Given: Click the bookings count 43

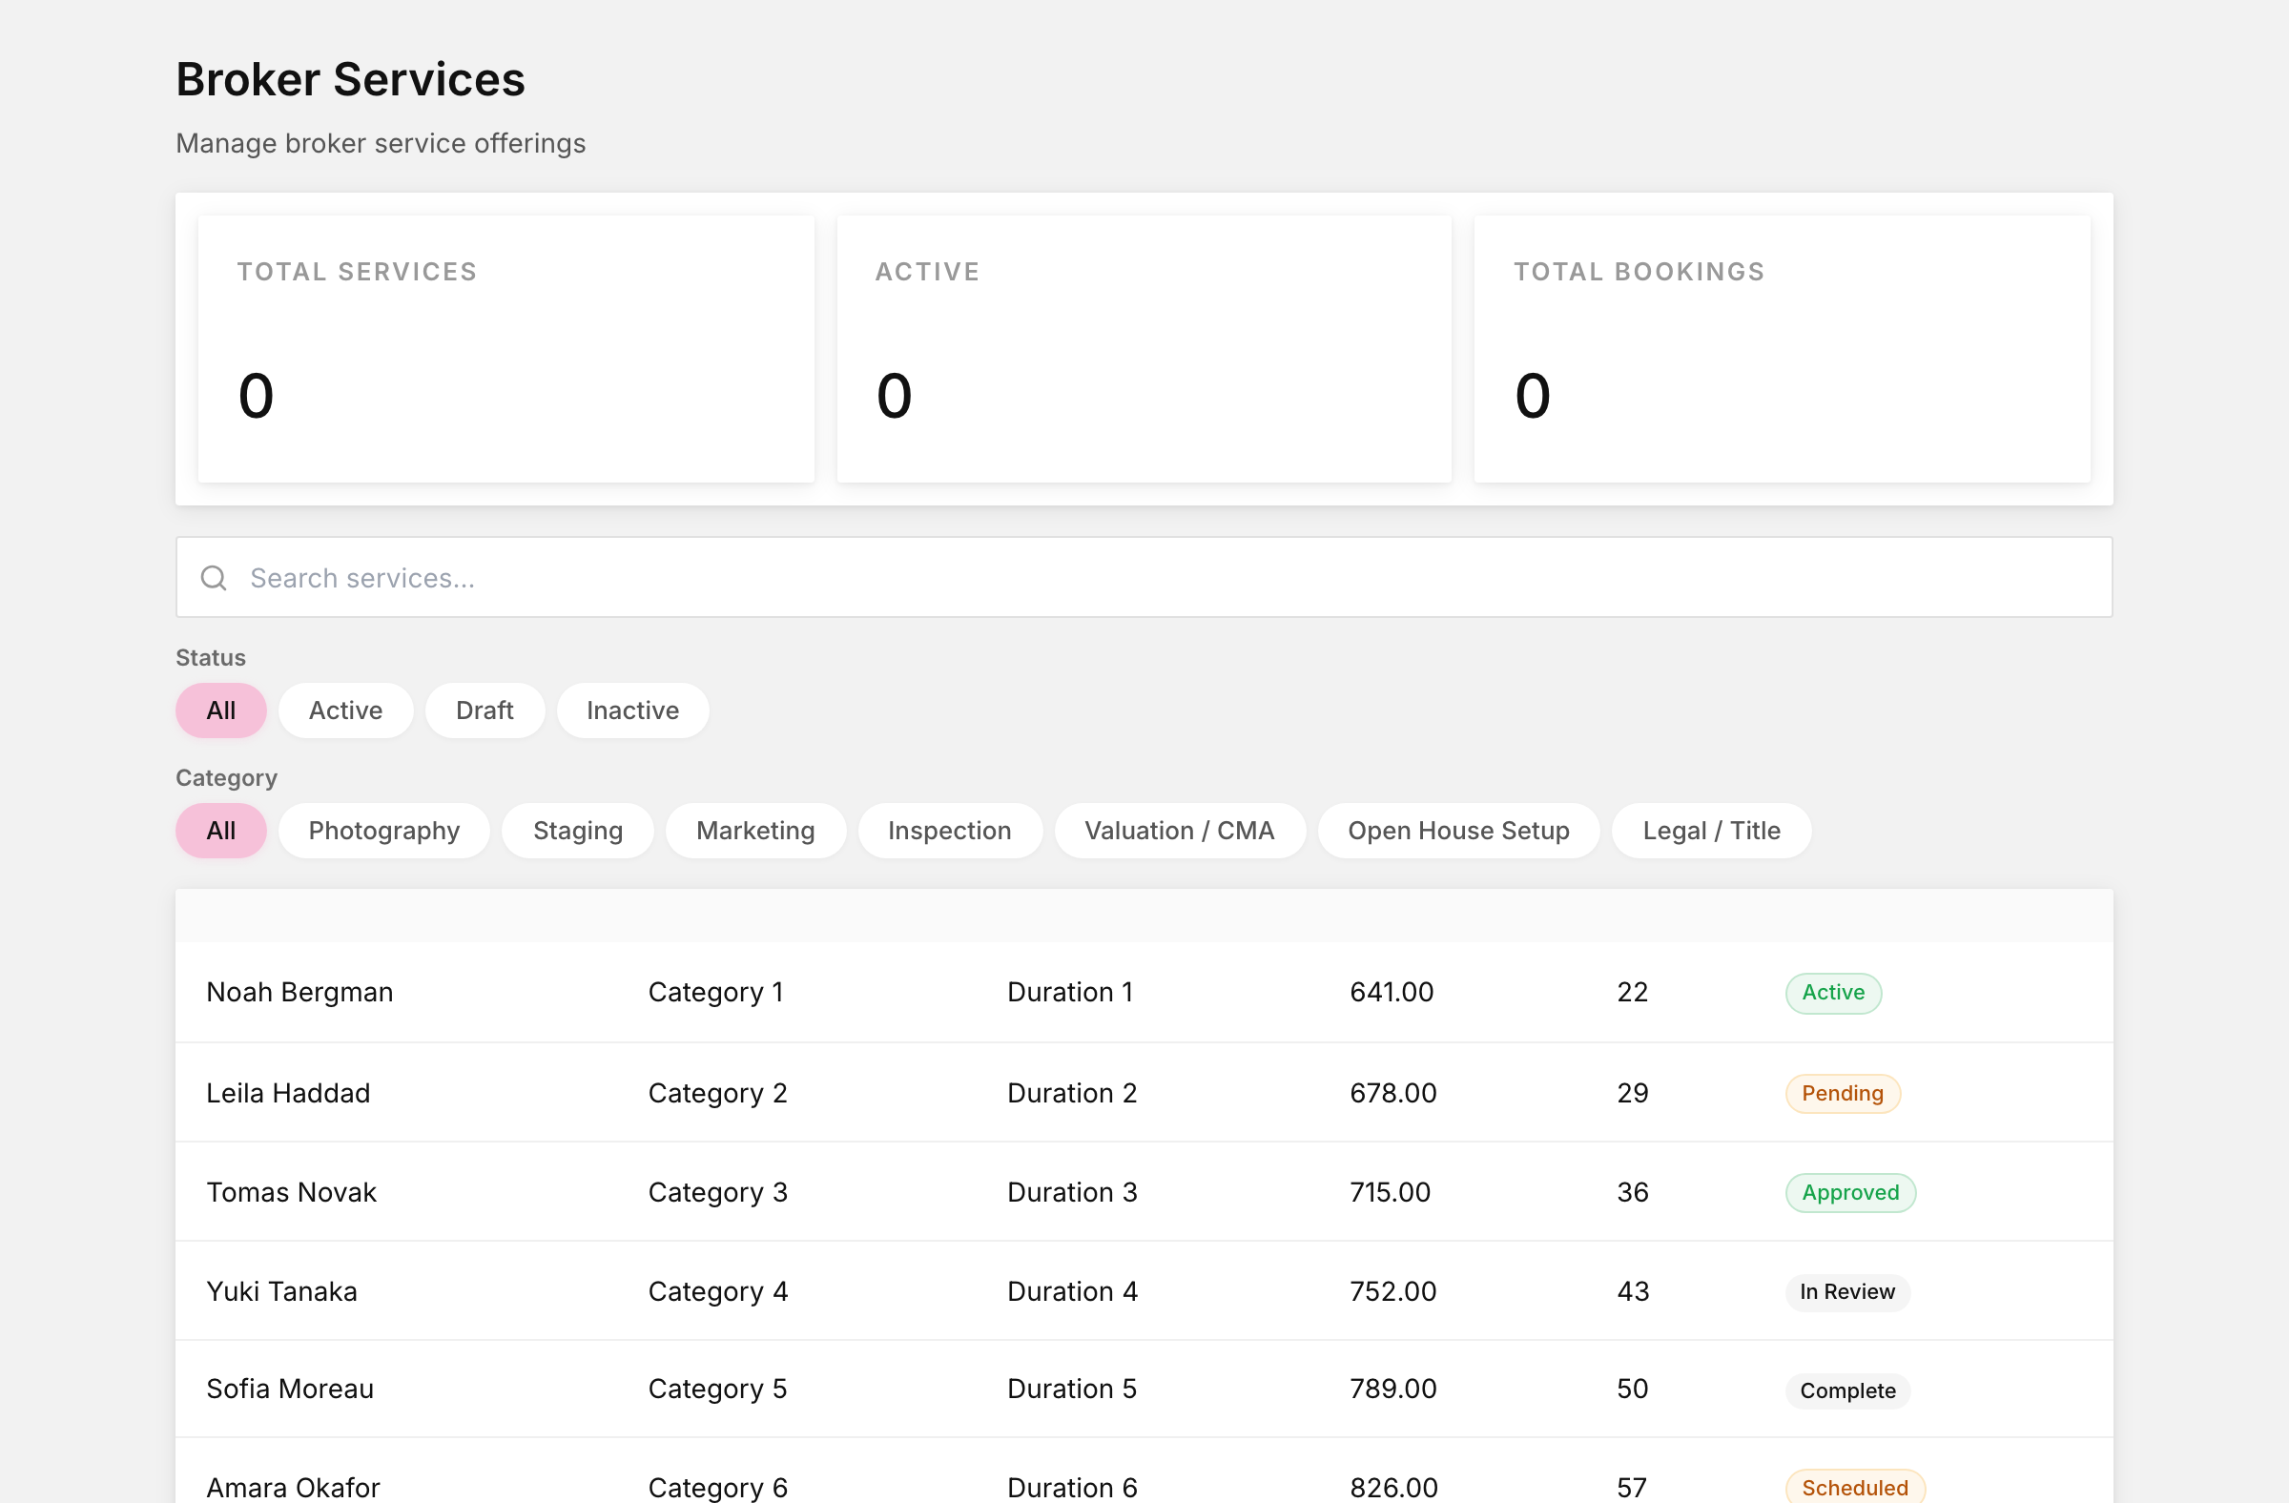Looking at the screenshot, I should pos(1632,1291).
